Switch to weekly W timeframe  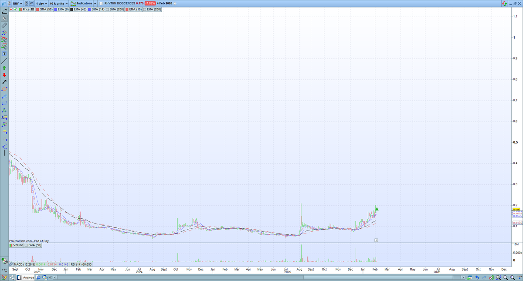[31, 3]
